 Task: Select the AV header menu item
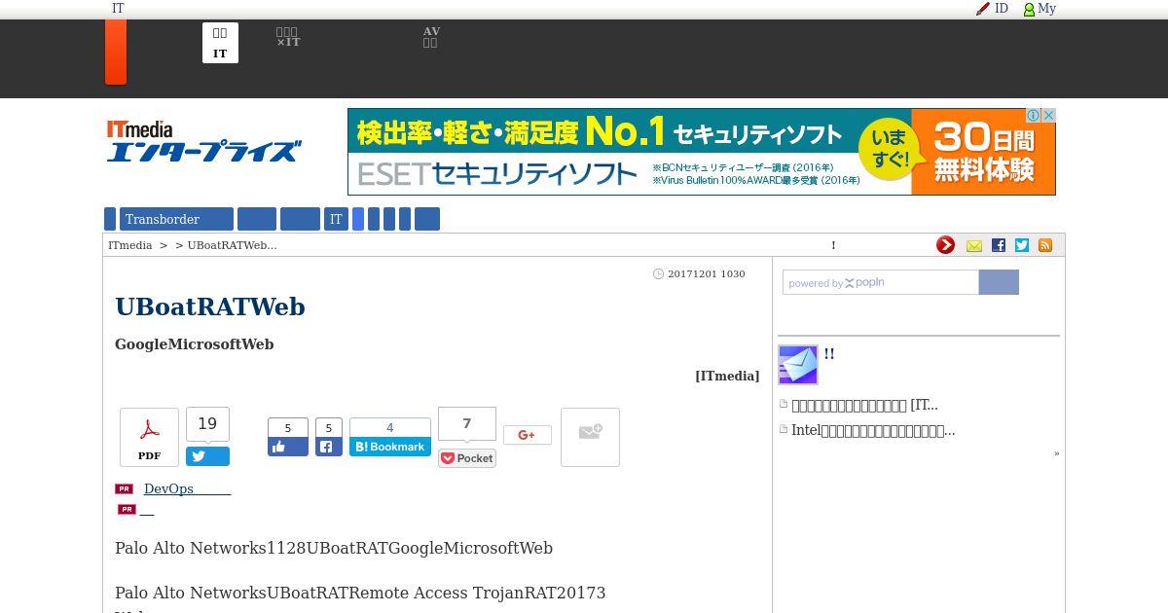pyautogui.click(x=431, y=37)
